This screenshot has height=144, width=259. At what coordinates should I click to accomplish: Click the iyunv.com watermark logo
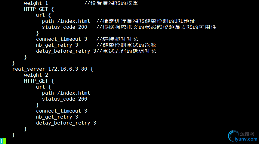[233, 136]
